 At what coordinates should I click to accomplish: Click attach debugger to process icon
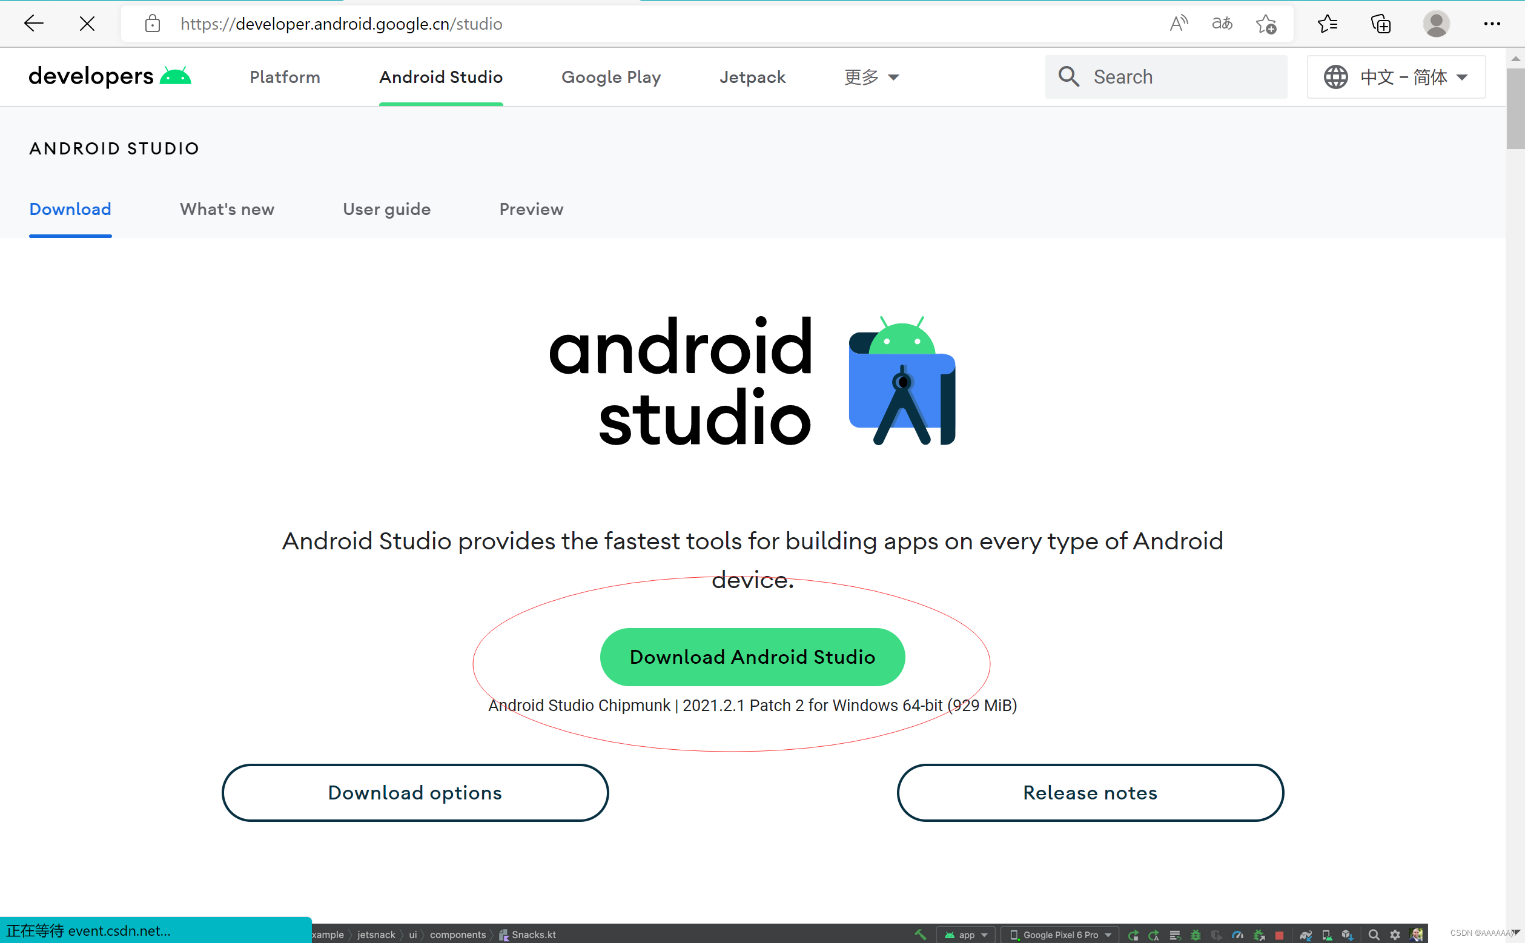[x=1259, y=935]
